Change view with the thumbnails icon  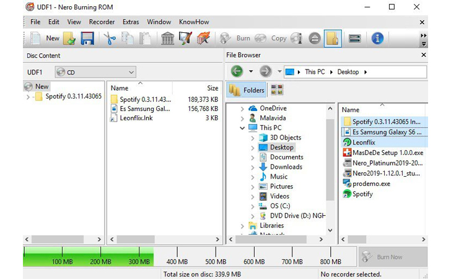[277, 90]
